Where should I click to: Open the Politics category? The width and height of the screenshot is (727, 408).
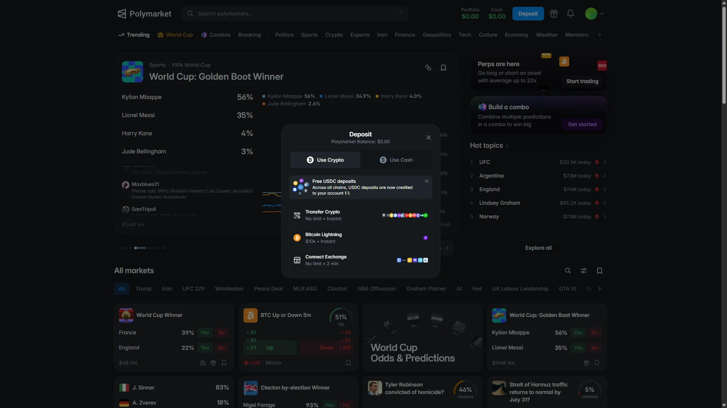coord(284,35)
